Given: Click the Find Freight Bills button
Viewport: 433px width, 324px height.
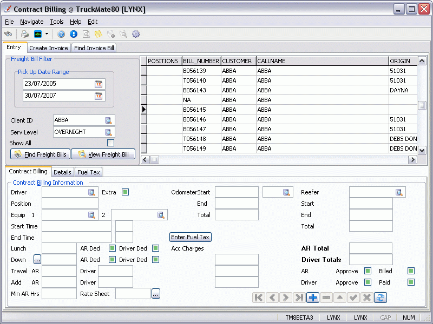Looking at the screenshot, I should pos(41,154).
